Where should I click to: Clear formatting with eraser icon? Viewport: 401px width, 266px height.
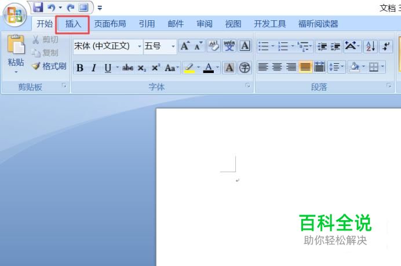click(214, 46)
